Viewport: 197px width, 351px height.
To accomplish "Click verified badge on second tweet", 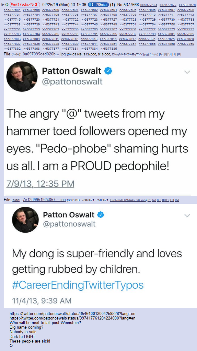I will point(100,215).
